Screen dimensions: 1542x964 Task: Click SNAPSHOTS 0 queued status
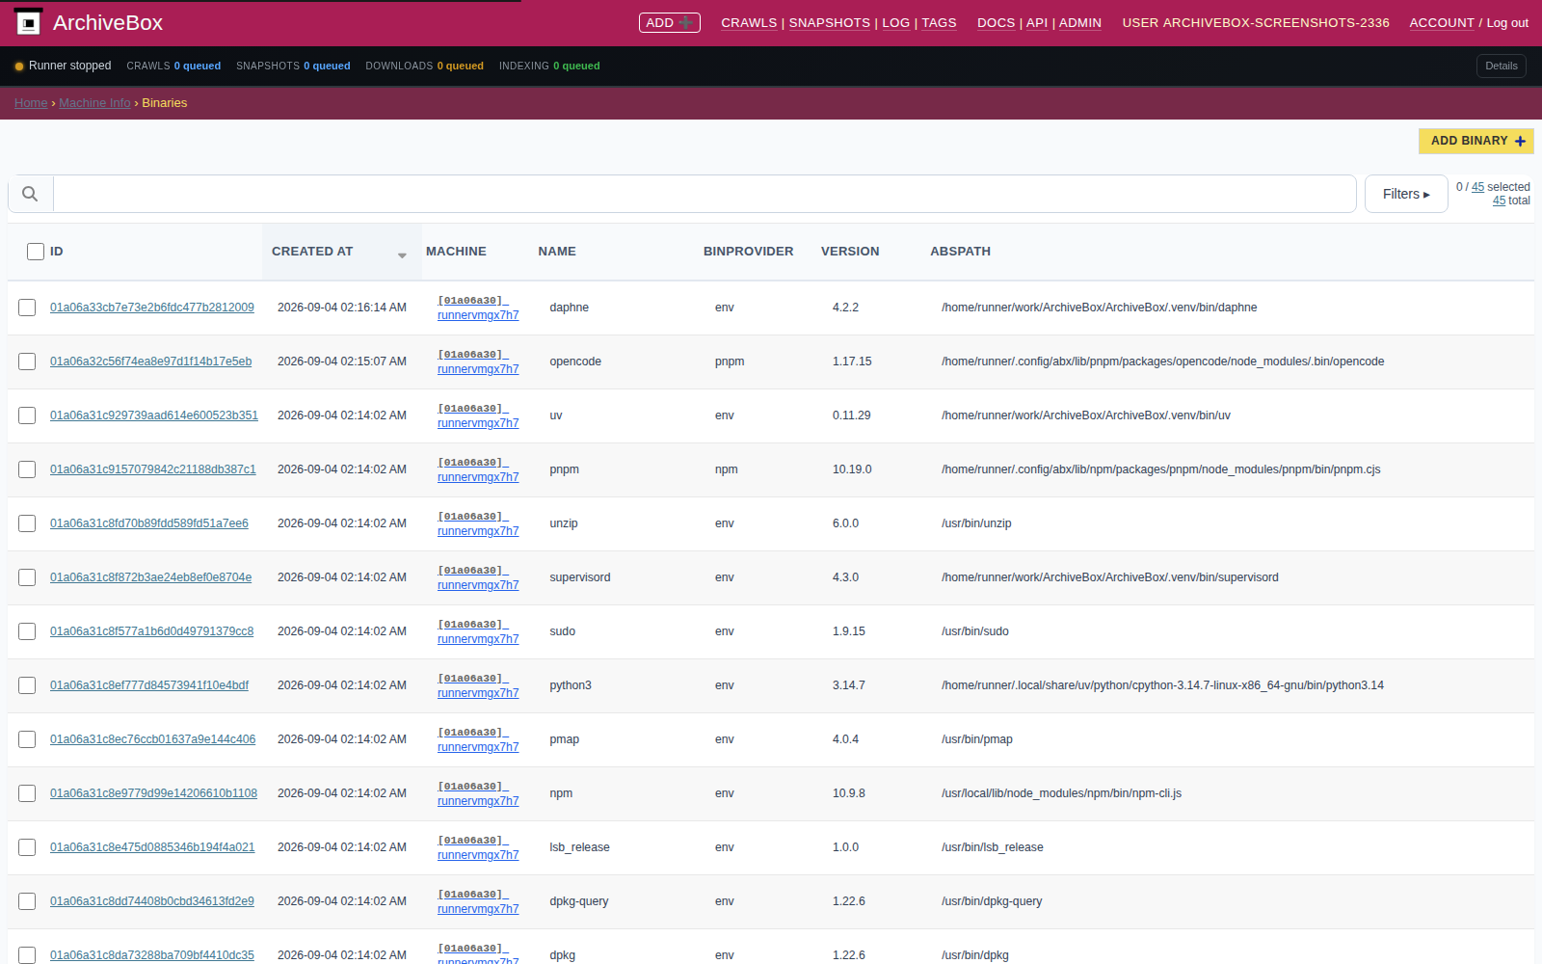[293, 66]
